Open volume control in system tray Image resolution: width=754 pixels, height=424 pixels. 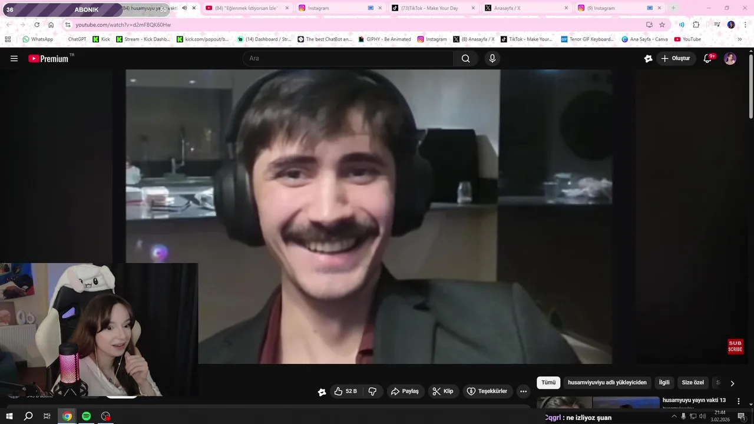point(702,416)
